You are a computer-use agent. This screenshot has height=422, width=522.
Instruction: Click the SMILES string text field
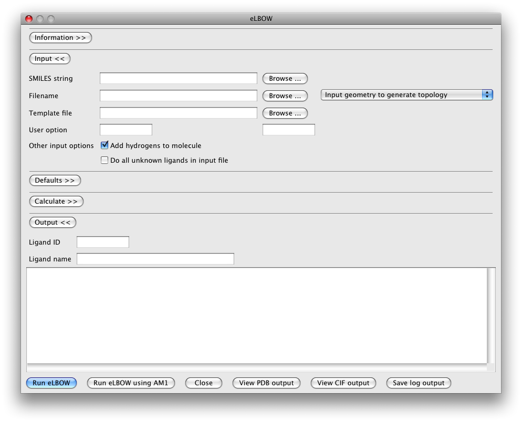[178, 79]
